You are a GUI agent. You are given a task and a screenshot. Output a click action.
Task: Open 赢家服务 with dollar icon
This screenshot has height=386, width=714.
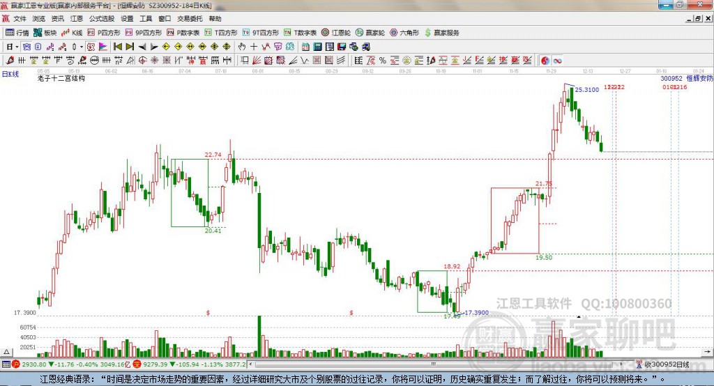point(441,33)
